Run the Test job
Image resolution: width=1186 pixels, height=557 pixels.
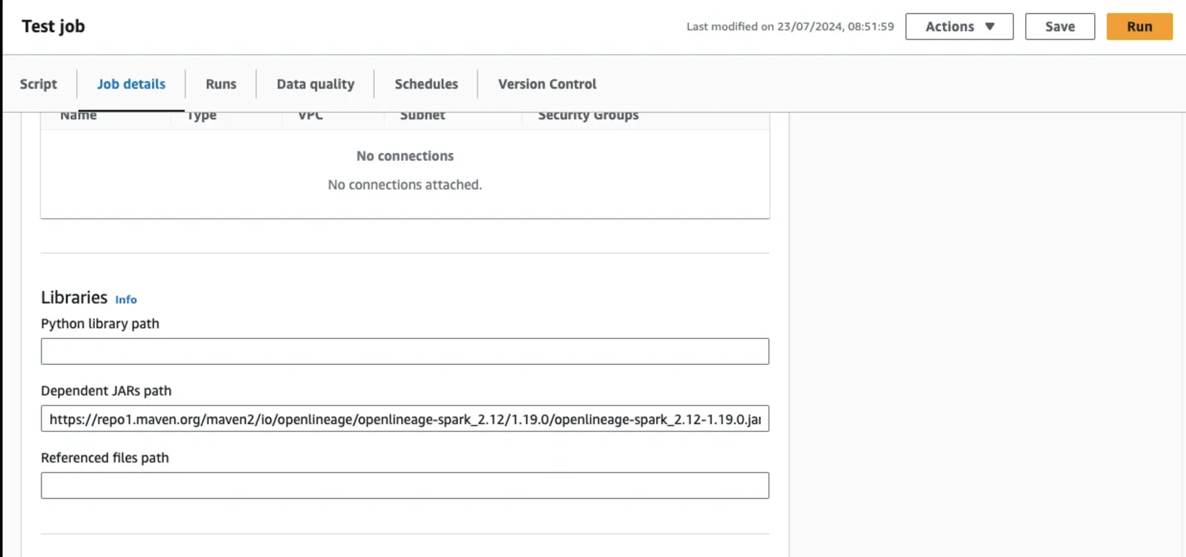[x=1139, y=27]
